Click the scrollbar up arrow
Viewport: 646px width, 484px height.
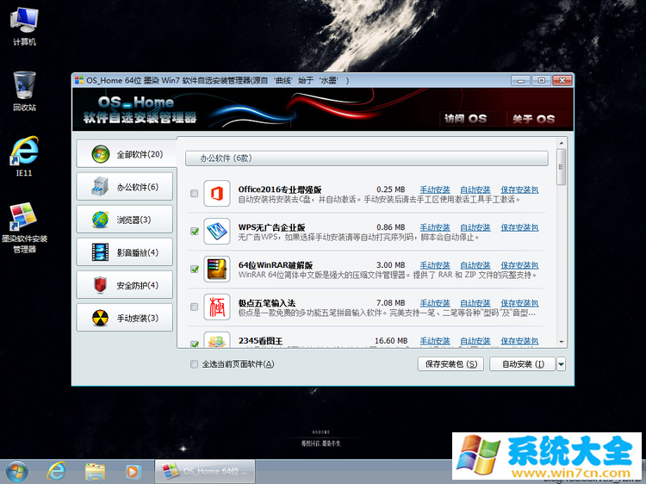pos(561,143)
